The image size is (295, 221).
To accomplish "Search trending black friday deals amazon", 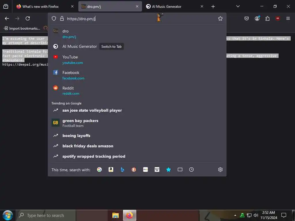I will [x=137, y=146].
